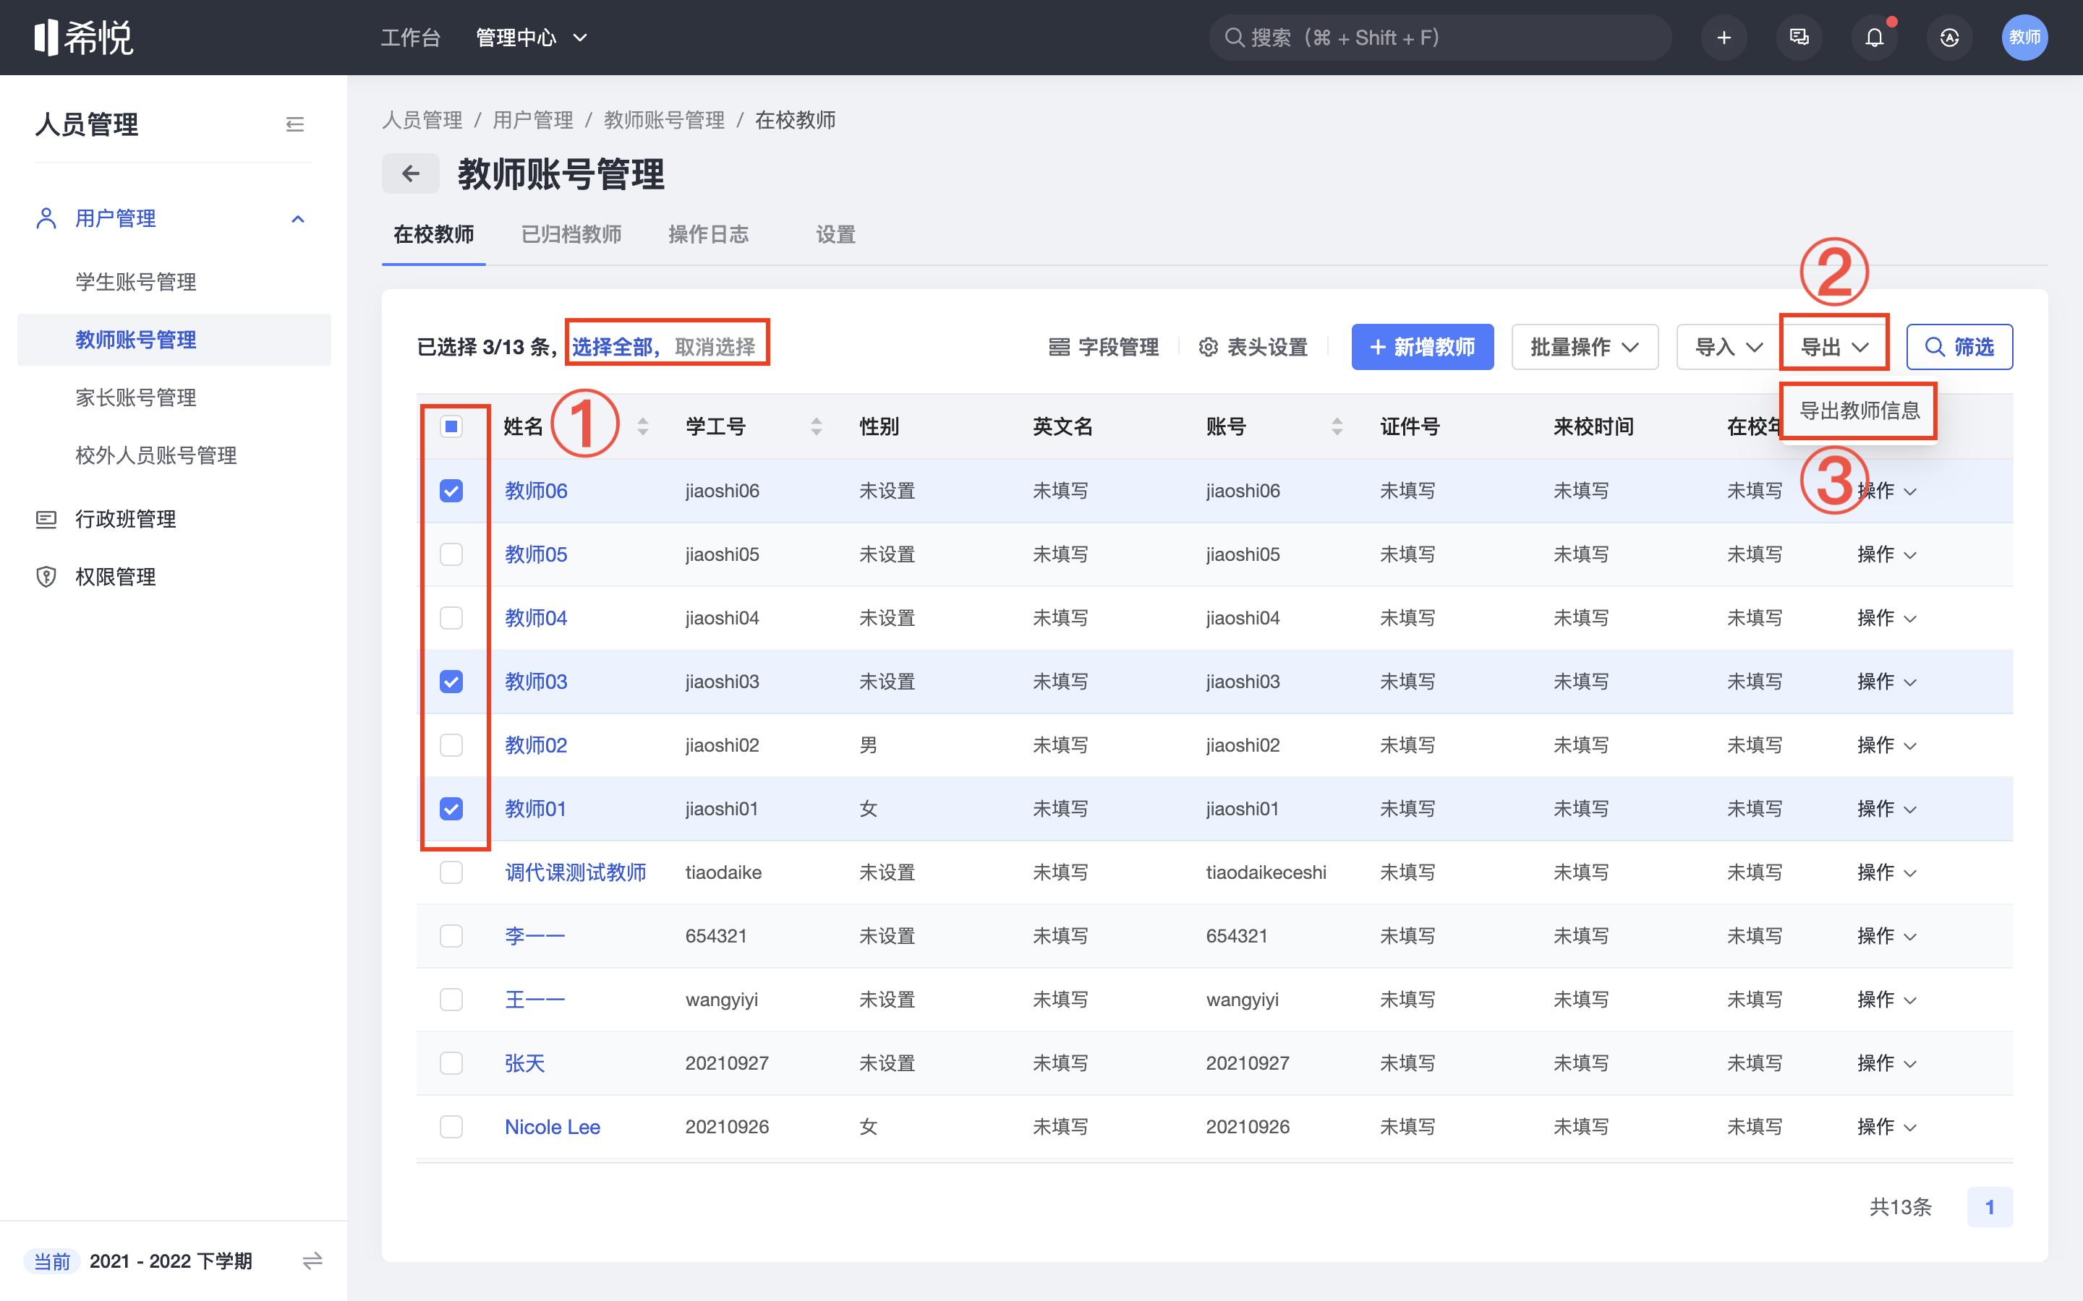The width and height of the screenshot is (2083, 1301).
Task: Open 操作 dropdown for Nicole Lee
Action: [x=1887, y=1128]
